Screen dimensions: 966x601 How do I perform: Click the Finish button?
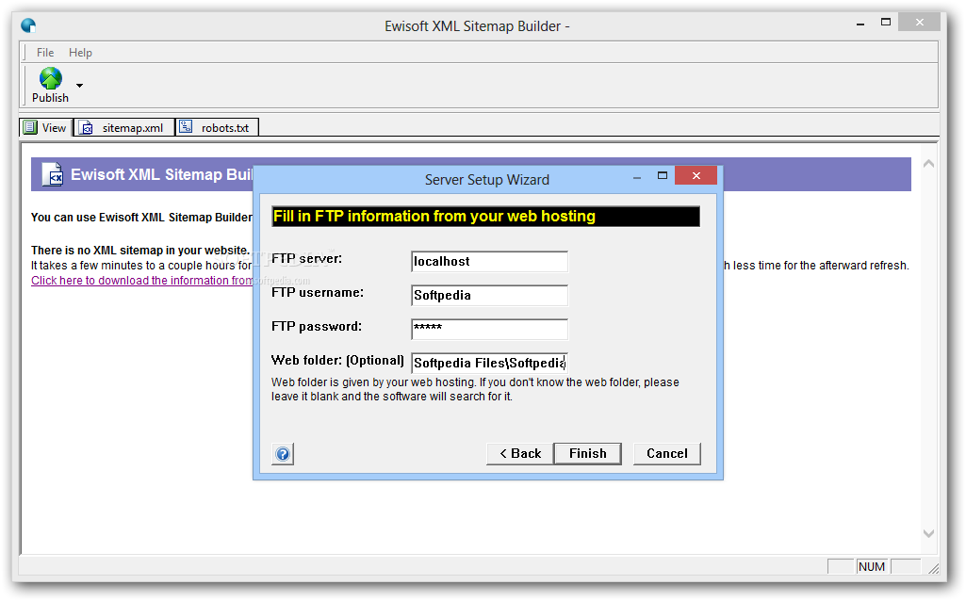588,454
